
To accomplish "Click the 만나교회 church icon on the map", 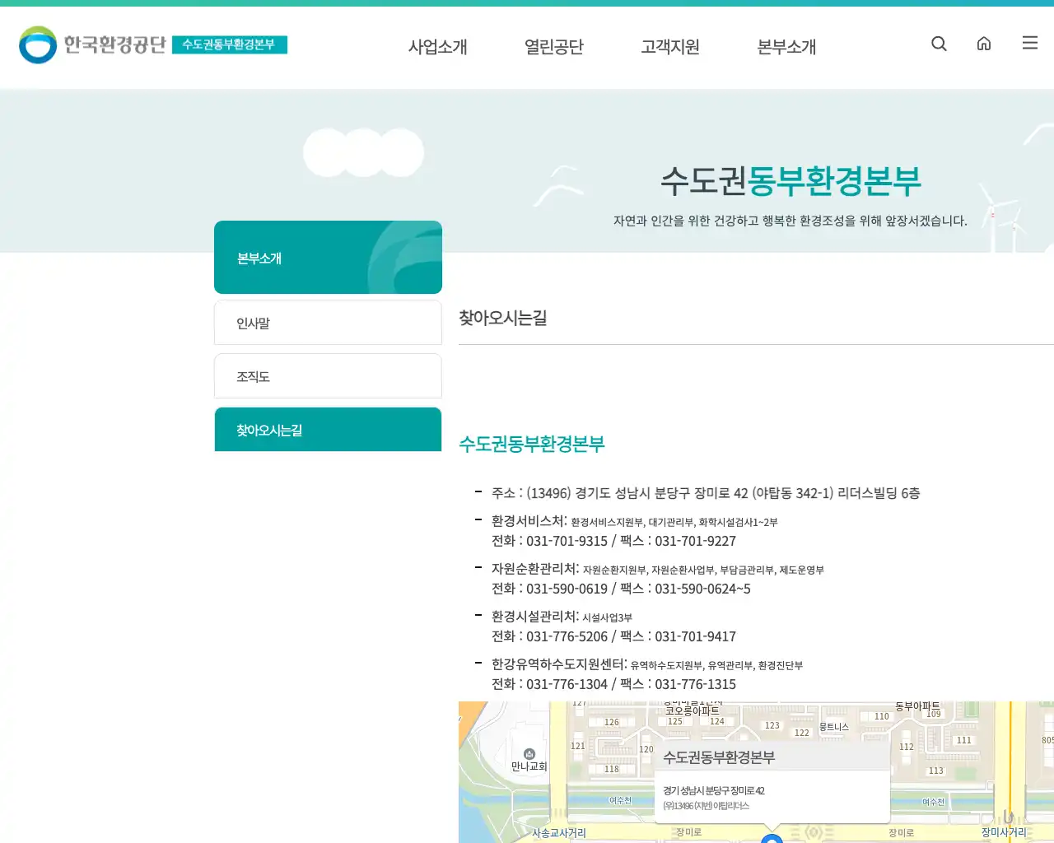I will (528, 752).
